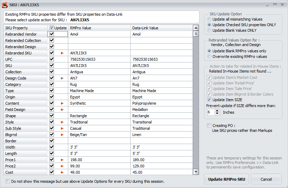Click the orange arrow in Price2 row

(x=62, y=166)
